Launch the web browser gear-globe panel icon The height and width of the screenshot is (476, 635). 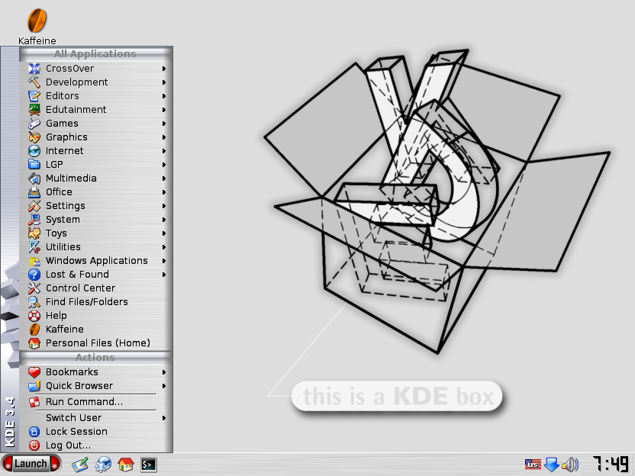103,465
